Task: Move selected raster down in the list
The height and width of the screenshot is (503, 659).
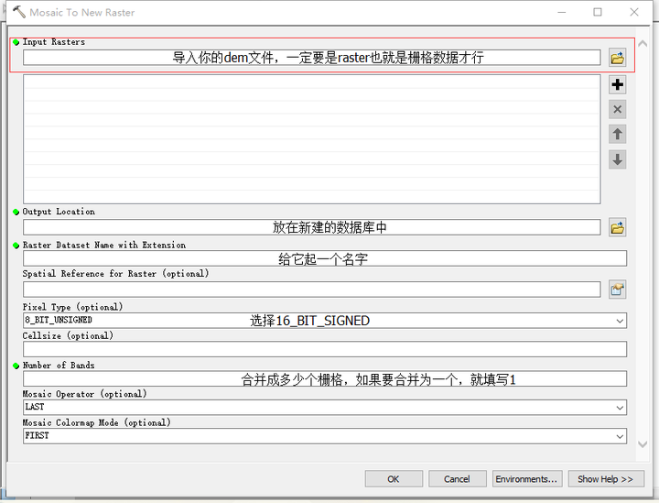Action: (x=617, y=159)
